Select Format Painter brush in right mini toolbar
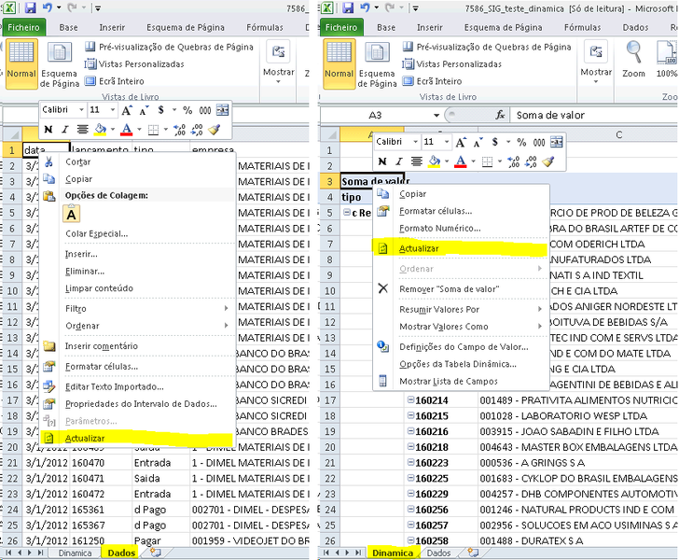The height and width of the screenshot is (560, 679). [x=548, y=162]
